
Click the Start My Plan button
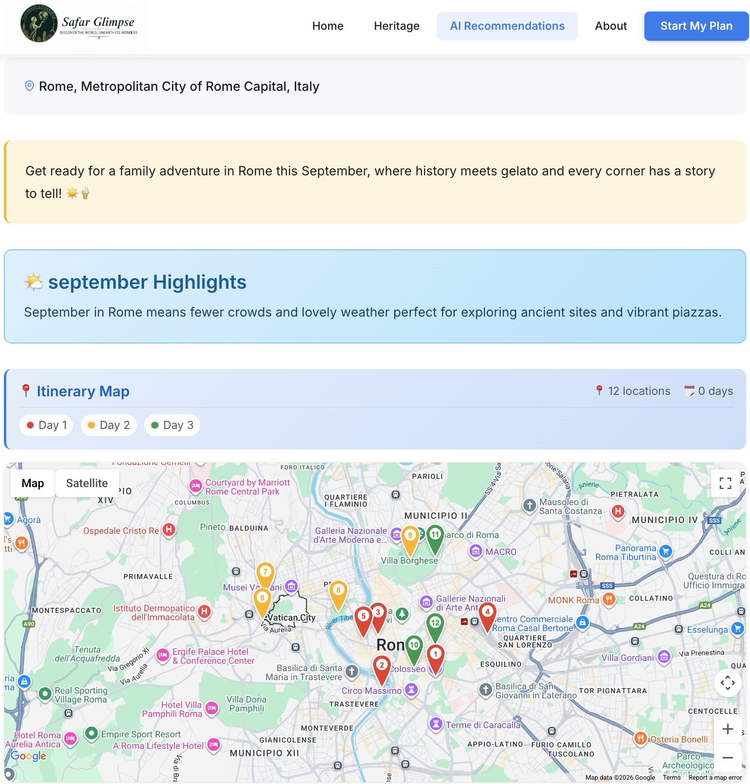click(x=696, y=26)
